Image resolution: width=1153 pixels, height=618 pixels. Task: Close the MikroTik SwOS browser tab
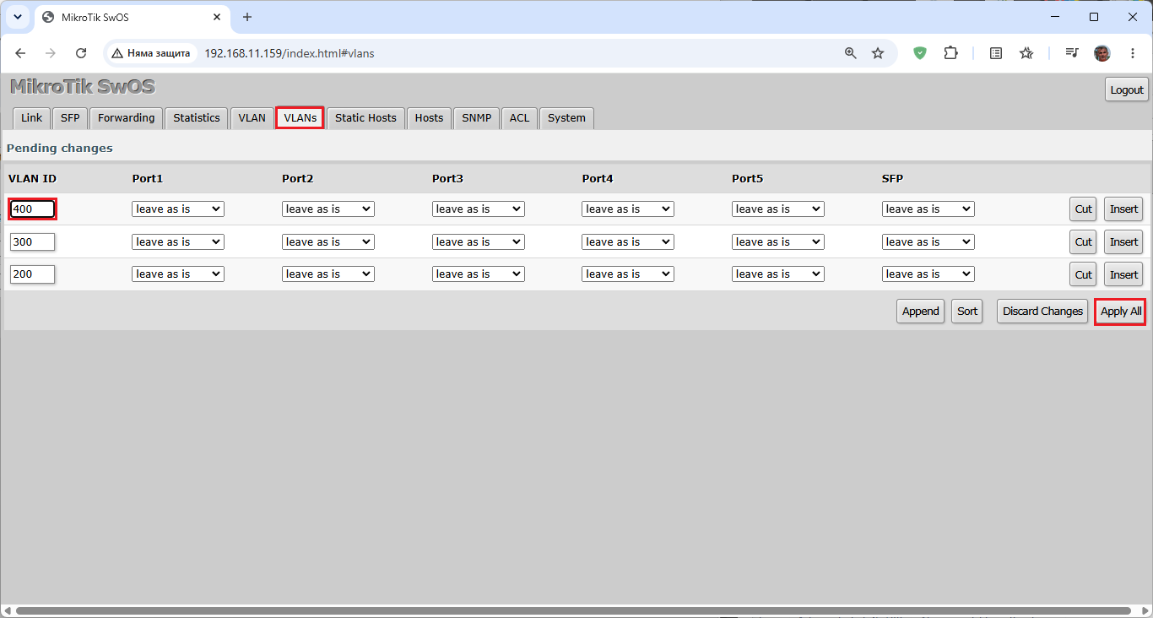point(218,17)
